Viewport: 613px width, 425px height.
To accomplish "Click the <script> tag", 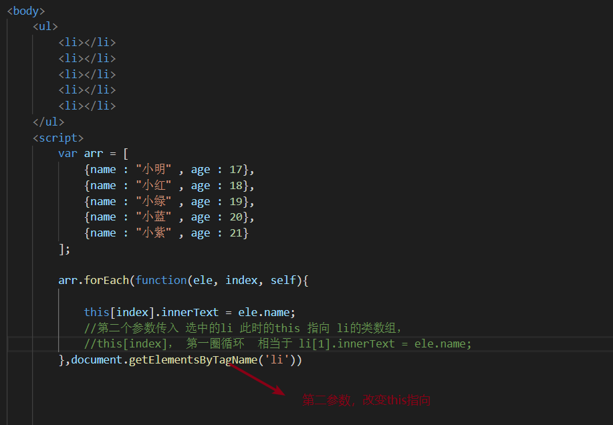I will coord(58,138).
